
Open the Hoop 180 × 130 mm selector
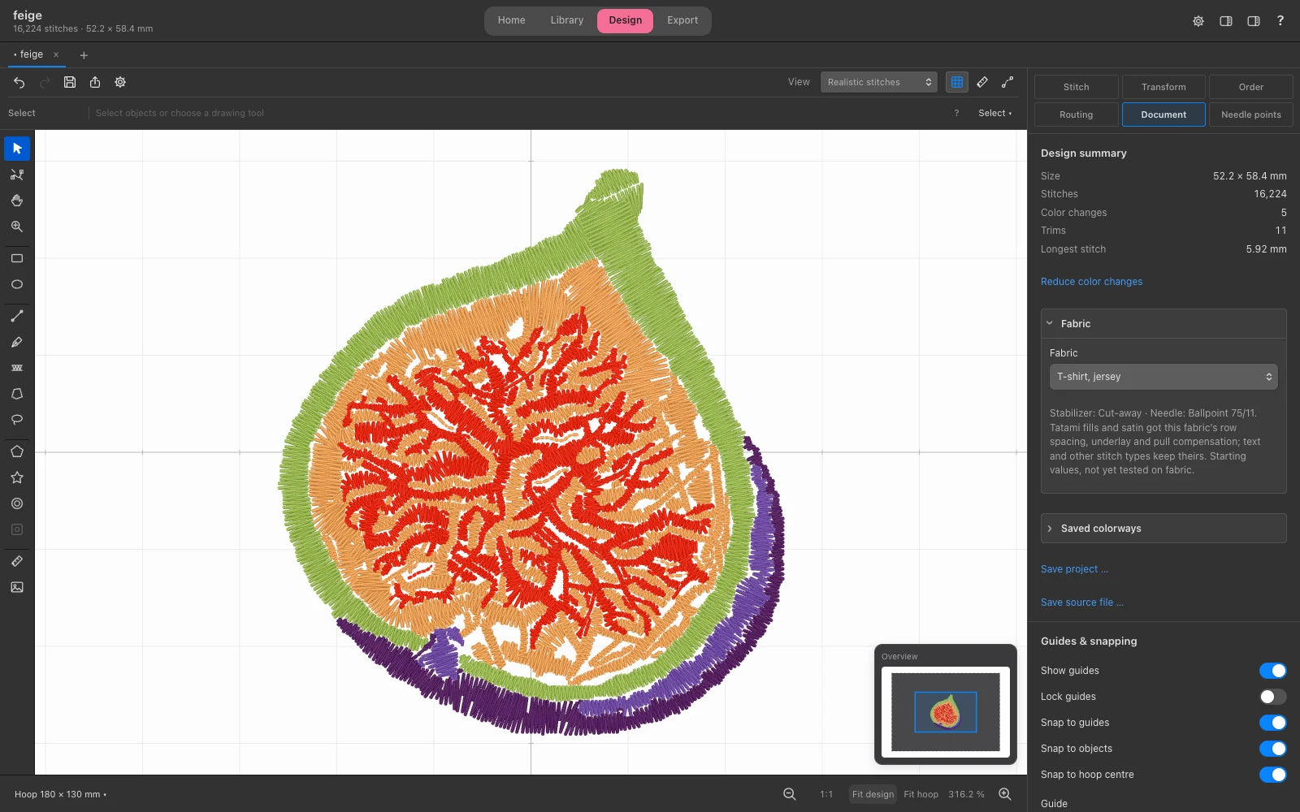pos(60,794)
